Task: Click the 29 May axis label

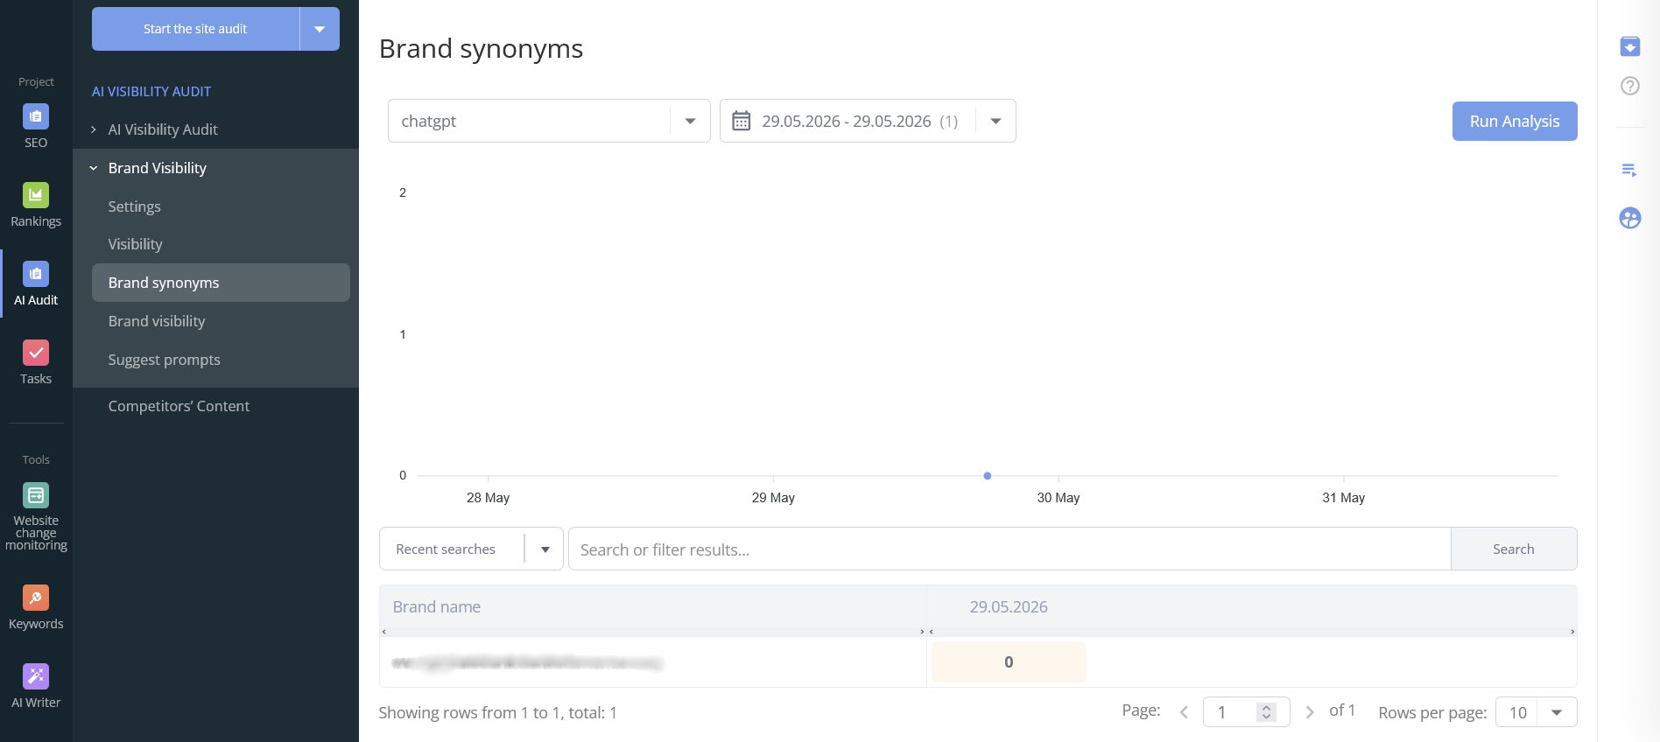Action: pos(773,498)
